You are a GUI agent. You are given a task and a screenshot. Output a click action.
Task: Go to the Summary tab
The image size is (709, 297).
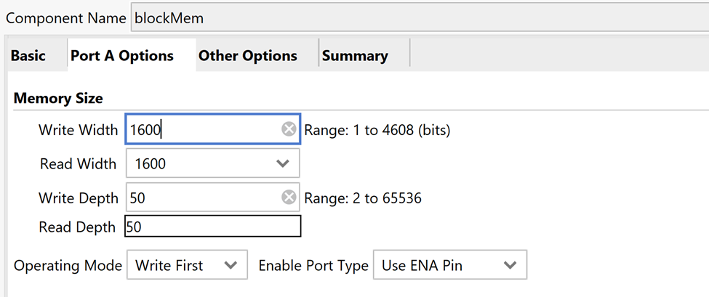coord(355,56)
